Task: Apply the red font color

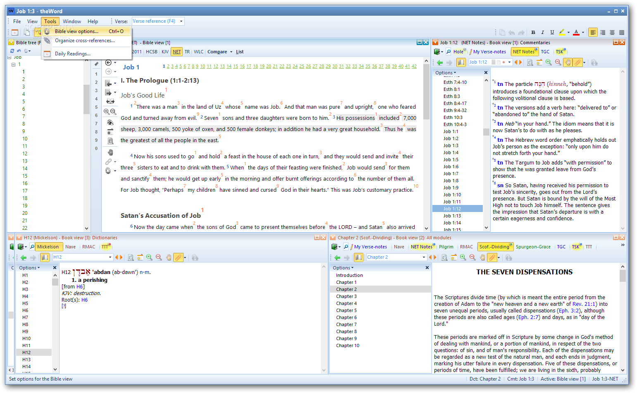Action: [576, 32]
